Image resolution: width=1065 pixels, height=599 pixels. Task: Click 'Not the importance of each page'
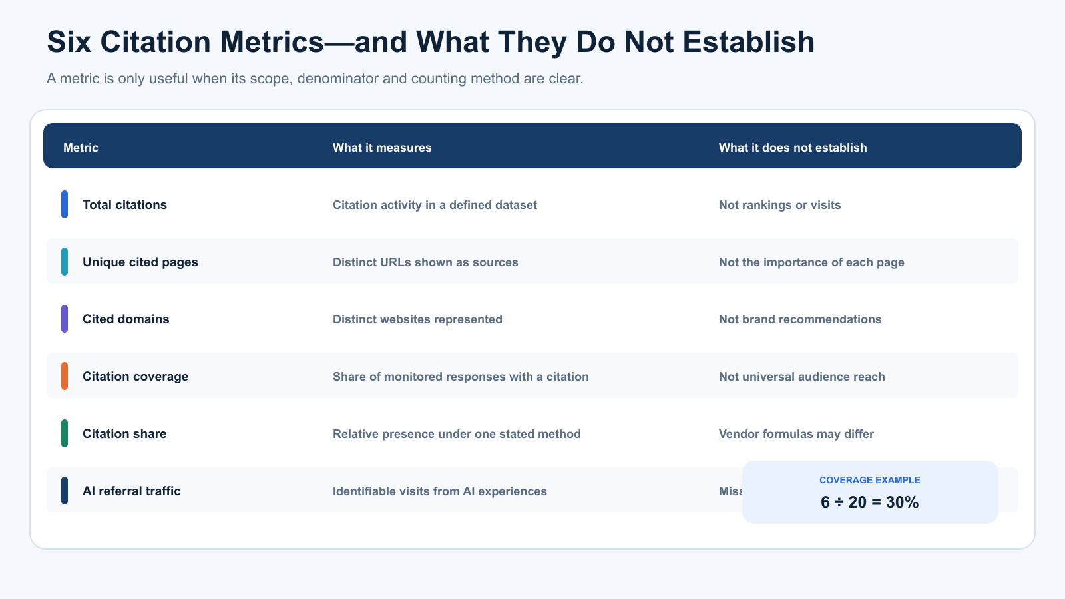tap(811, 262)
